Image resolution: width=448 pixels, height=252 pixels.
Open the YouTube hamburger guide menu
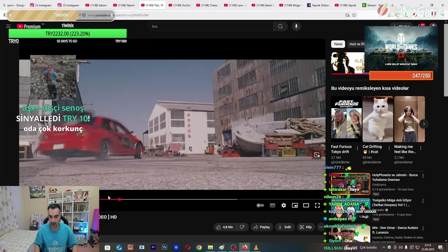(x=8, y=26)
